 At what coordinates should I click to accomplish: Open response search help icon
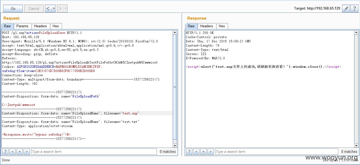coord(189,151)
